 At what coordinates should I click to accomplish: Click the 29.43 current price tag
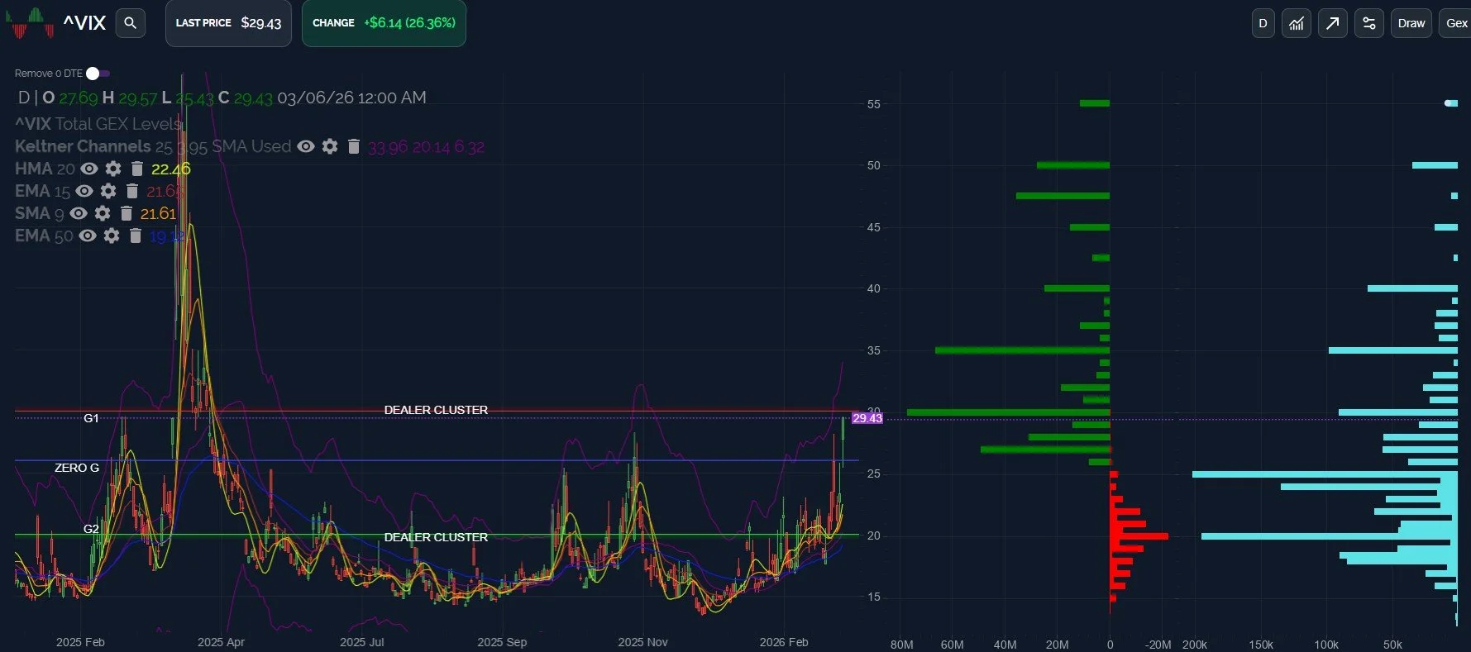point(867,418)
